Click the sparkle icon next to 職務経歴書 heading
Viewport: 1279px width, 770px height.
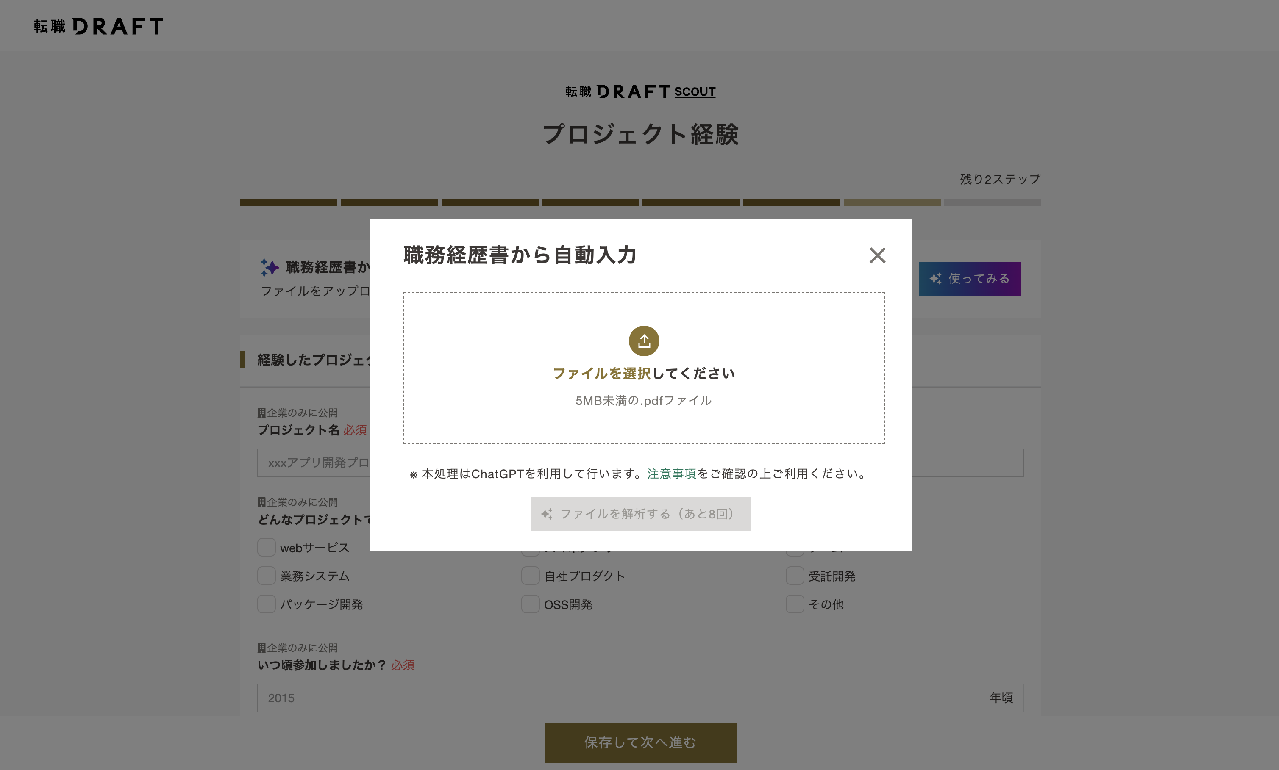point(270,267)
